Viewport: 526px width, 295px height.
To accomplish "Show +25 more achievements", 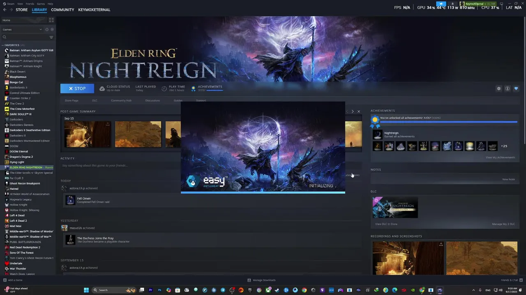I will click(504, 146).
